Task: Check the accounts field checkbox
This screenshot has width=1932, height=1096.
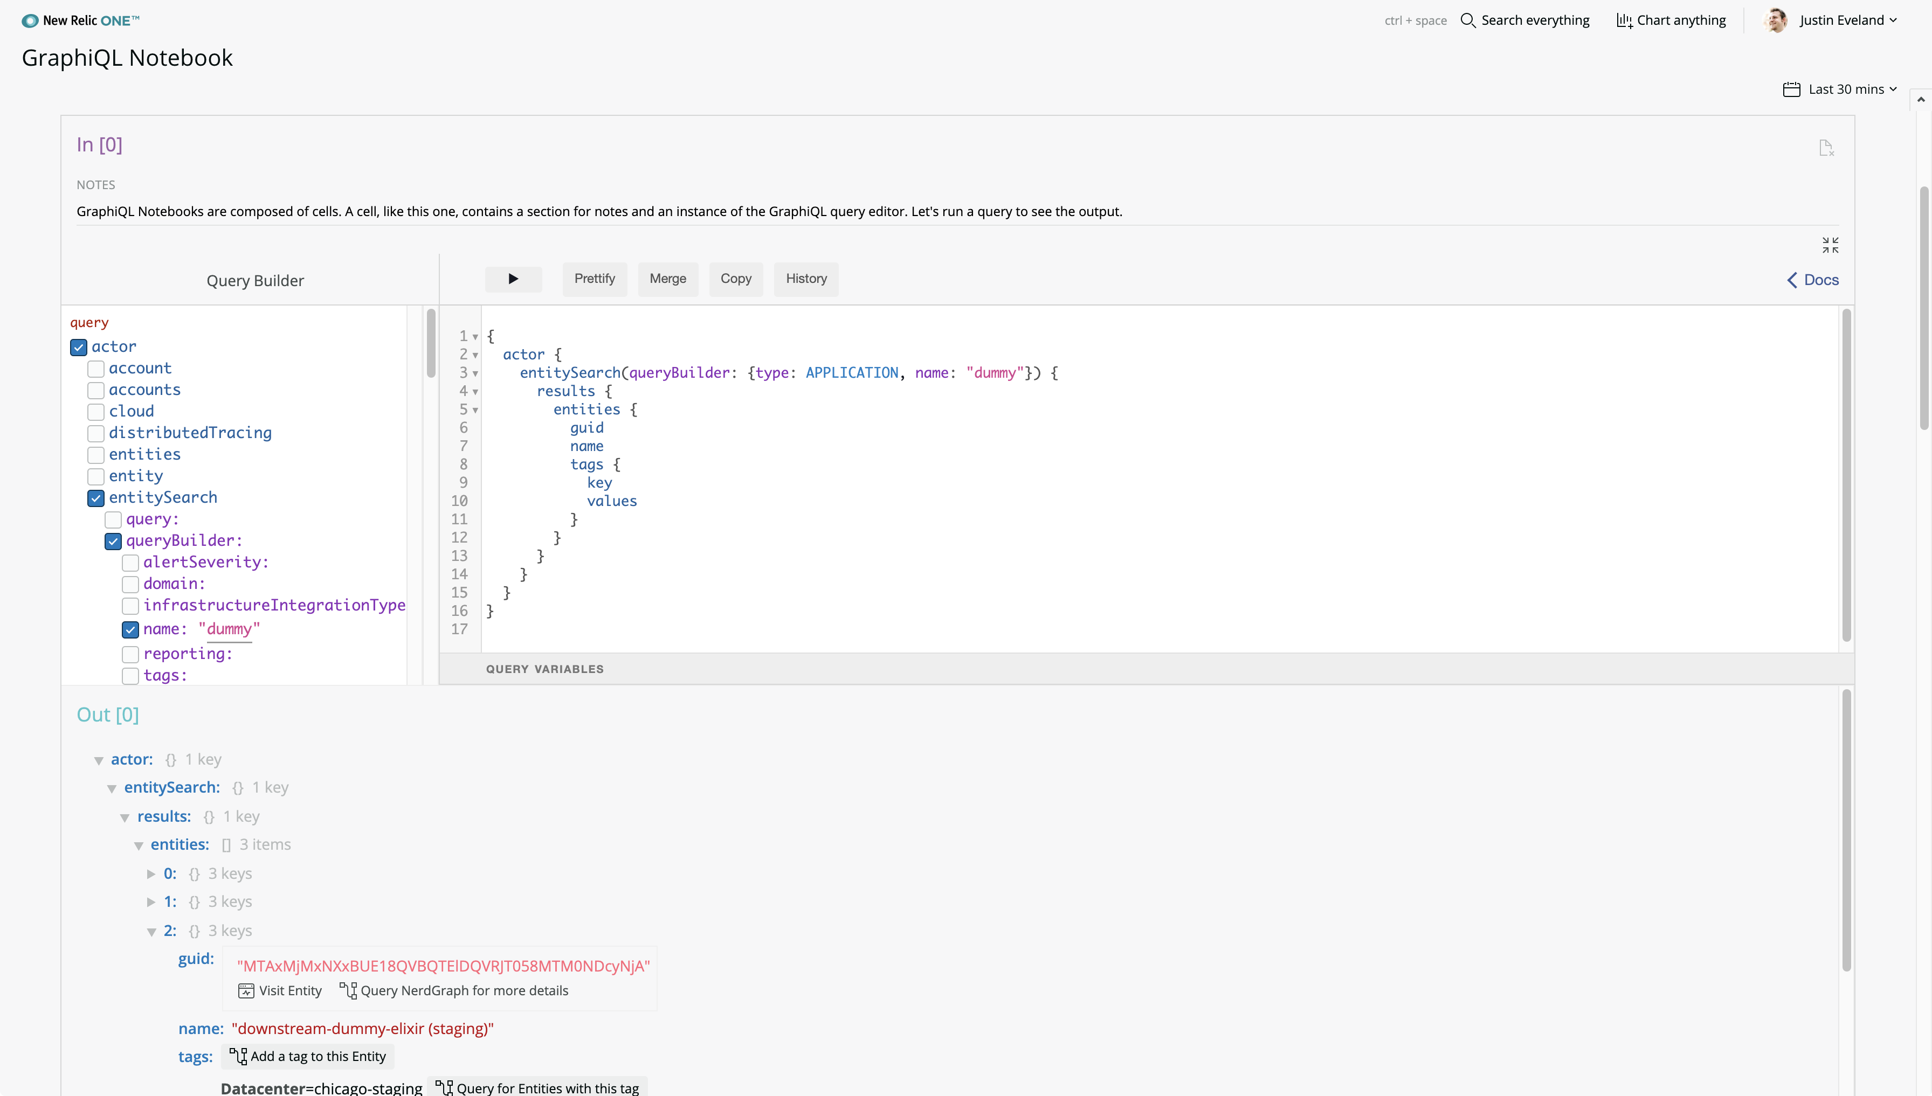Action: tap(95, 391)
